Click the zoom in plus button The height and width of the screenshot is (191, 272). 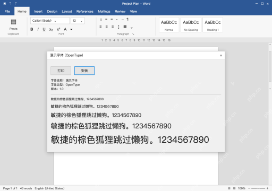tap(267, 188)
